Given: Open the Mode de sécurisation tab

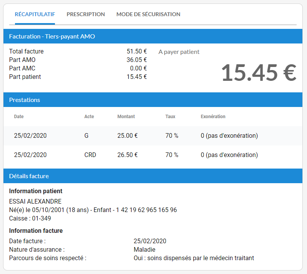Looking at the screenshot, I should 148,14.
